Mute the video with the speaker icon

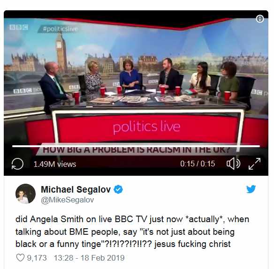pos(233,164)
